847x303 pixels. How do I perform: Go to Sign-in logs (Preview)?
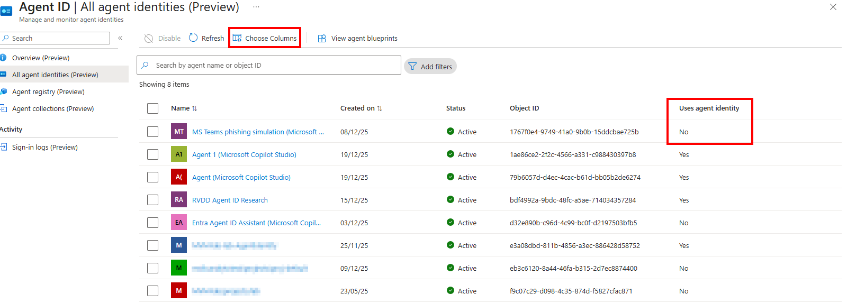click(x=45, y=148)
